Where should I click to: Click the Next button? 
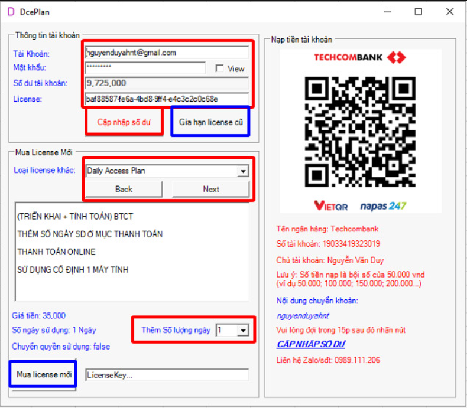point(211,189)
